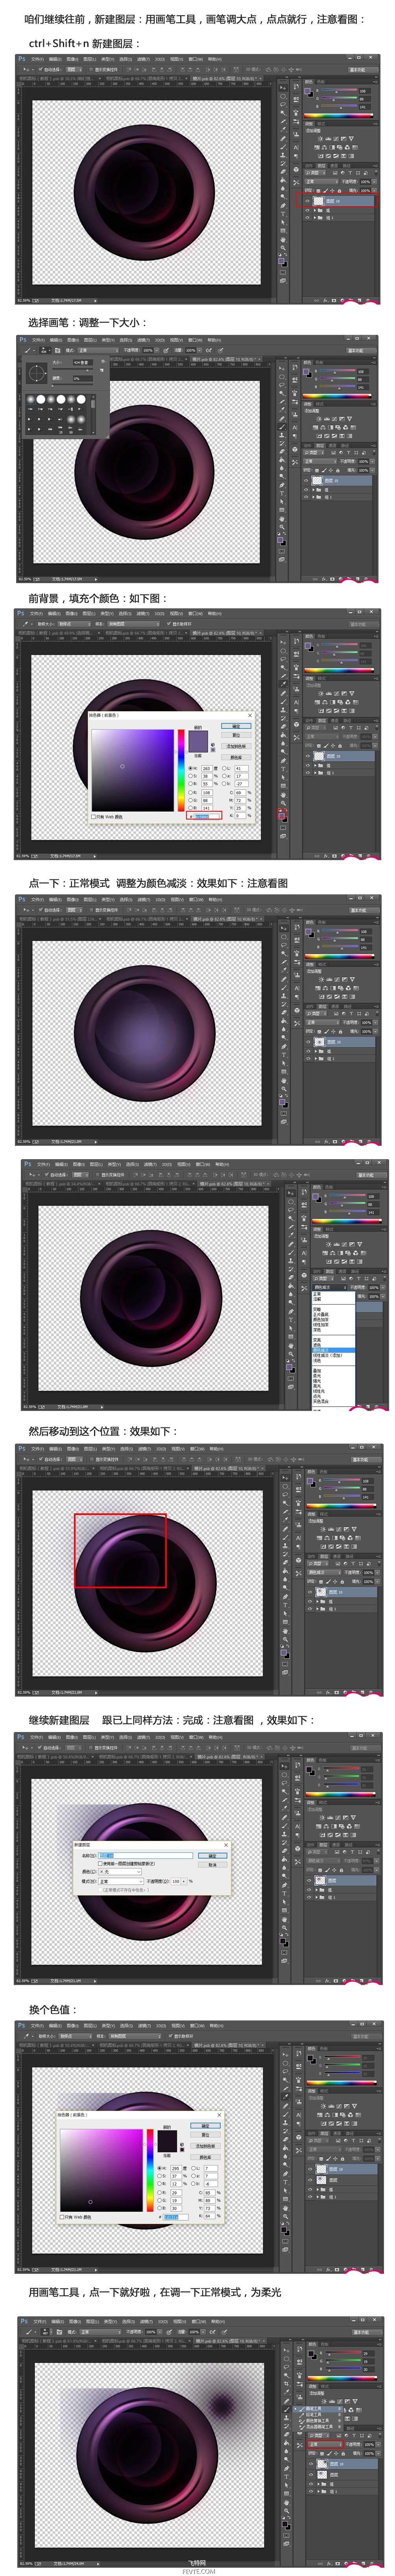Viewport: 395px width, 2576px height.
Task: Click the Ps logo in the first screenshot
Action: tap(22, 60)
